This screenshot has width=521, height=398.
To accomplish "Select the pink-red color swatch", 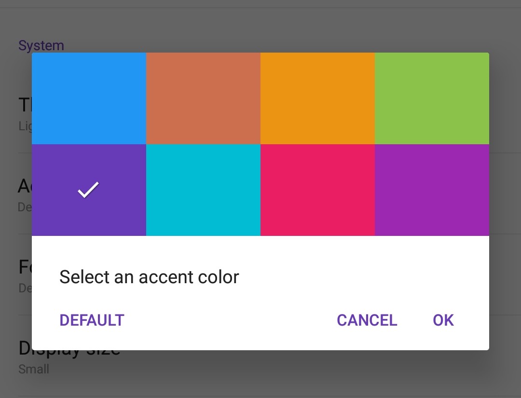I will pos(317,190).
